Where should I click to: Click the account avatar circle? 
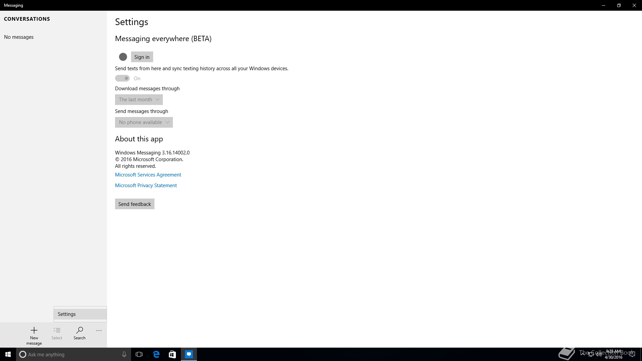click(123, 57)
